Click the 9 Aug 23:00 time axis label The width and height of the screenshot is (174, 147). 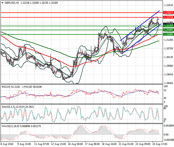tap(24, 144)
